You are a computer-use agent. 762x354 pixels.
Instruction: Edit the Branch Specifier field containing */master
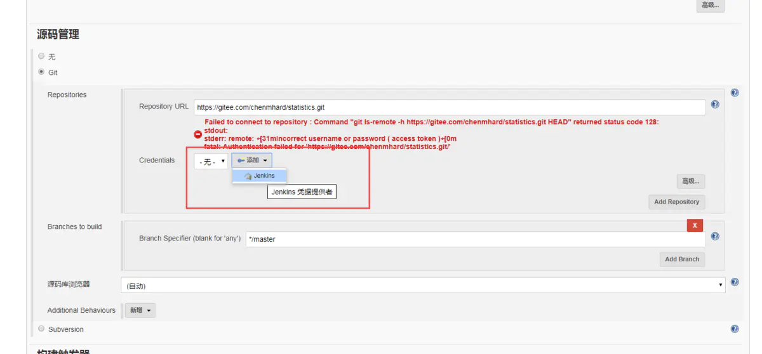click(476, 239)
